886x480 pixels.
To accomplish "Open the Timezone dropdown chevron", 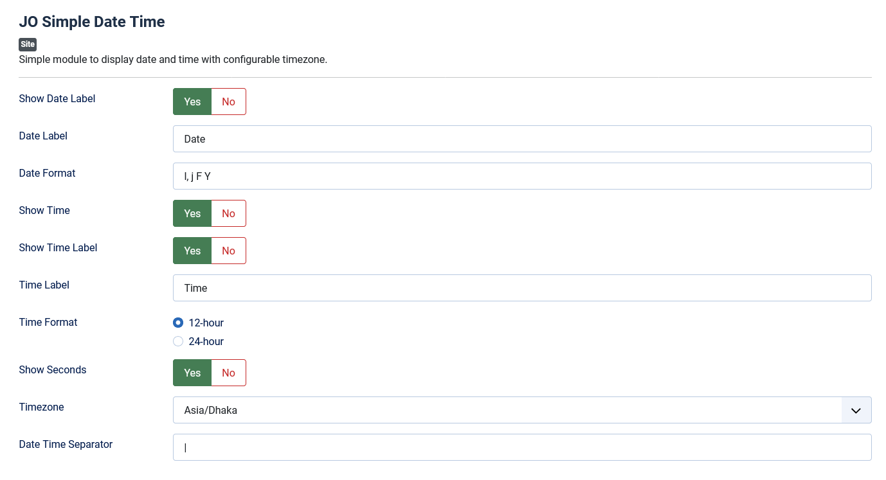I will tap(856, 410).
